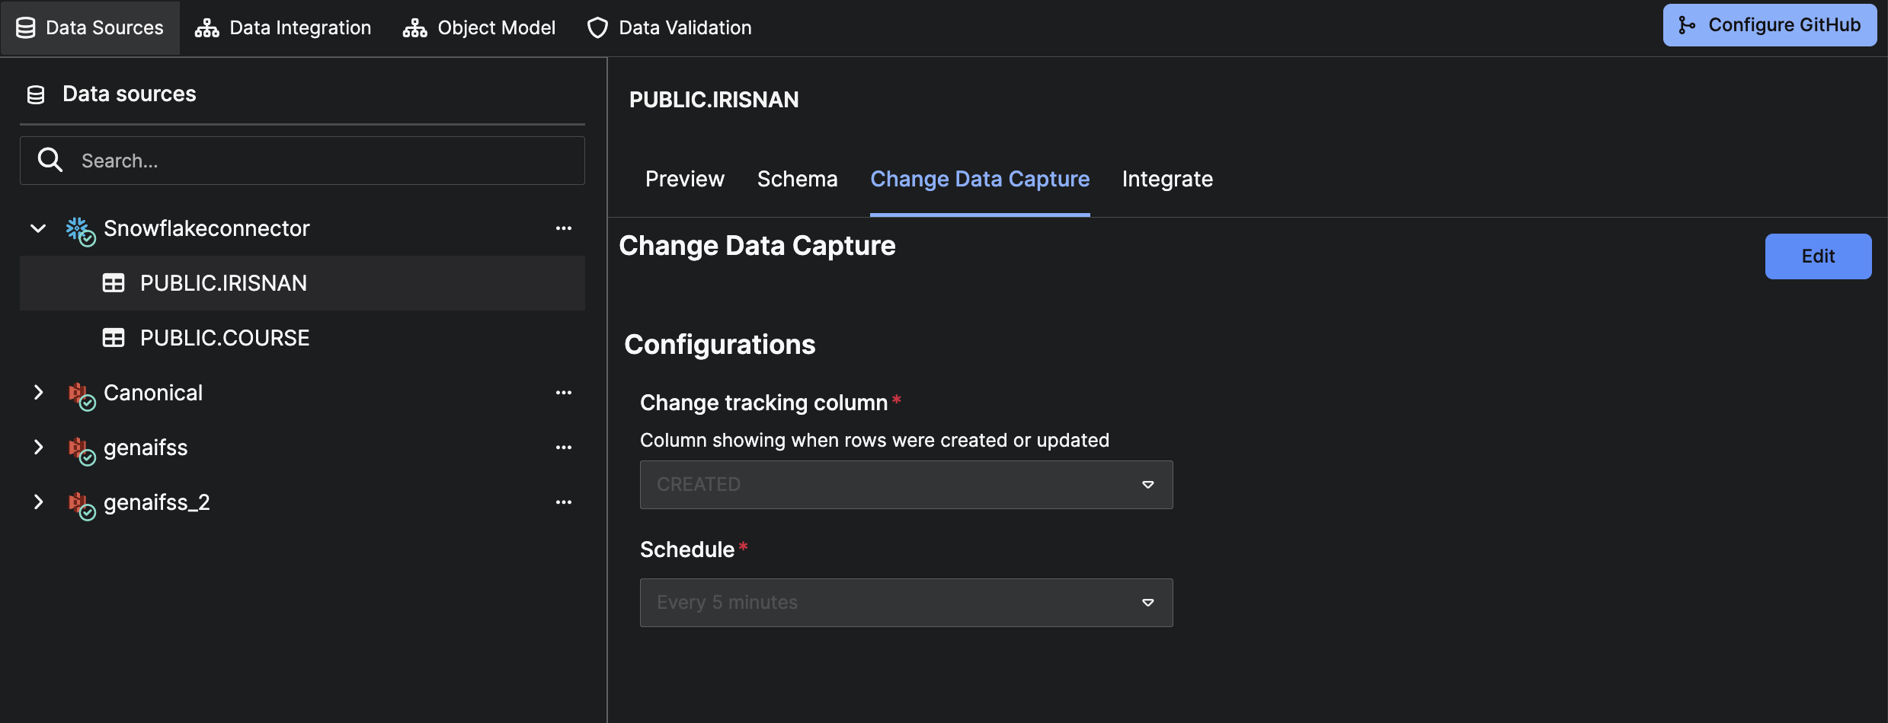Click the Configure GitHub button

[x=1769, y=25]
